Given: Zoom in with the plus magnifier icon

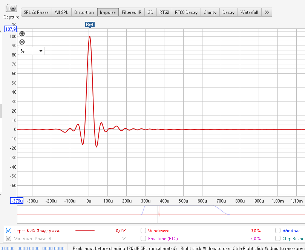Looking at the screenshot, I should click(22, 34).
